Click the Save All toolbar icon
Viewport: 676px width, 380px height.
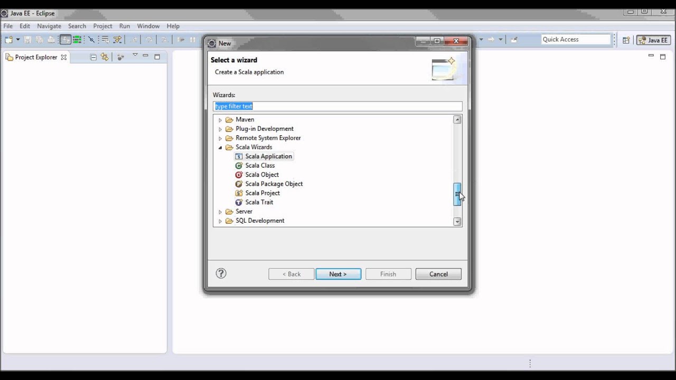pyautogui.click(x=40, y=40)
